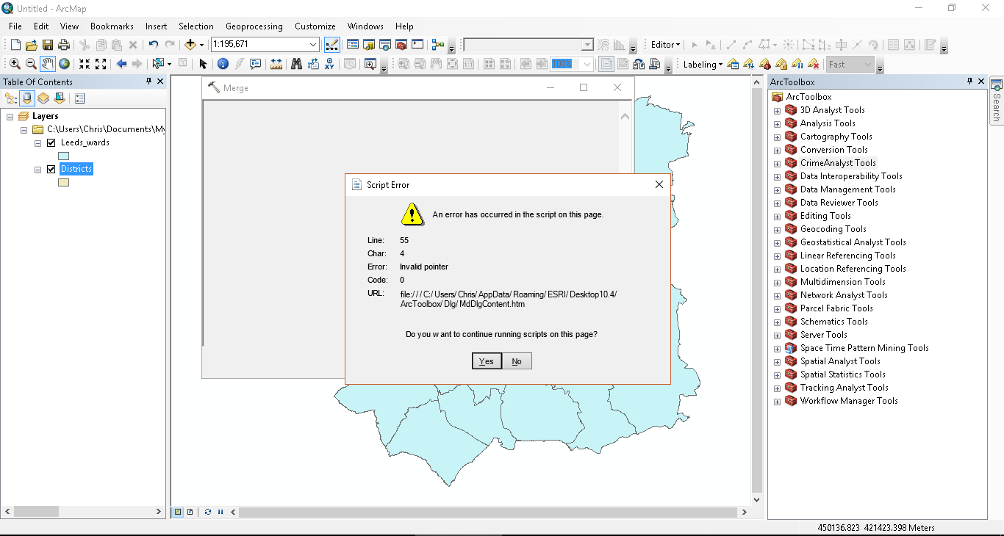
Task: Click Fixed Zoom Out
Action: [101, 64]
